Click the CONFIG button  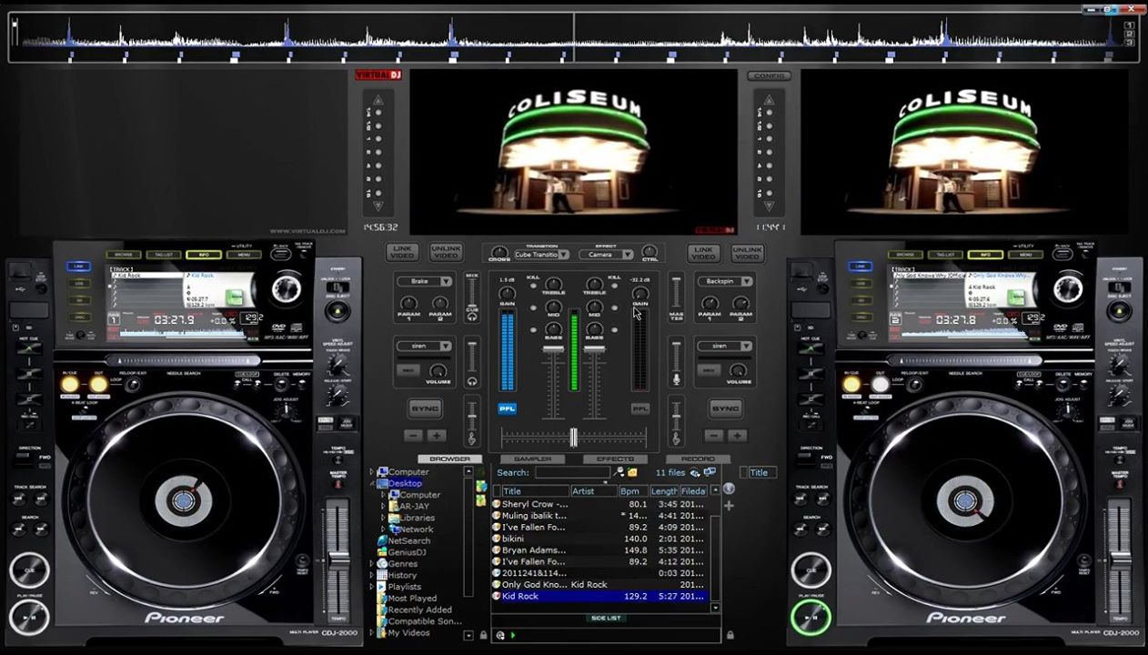770,76
